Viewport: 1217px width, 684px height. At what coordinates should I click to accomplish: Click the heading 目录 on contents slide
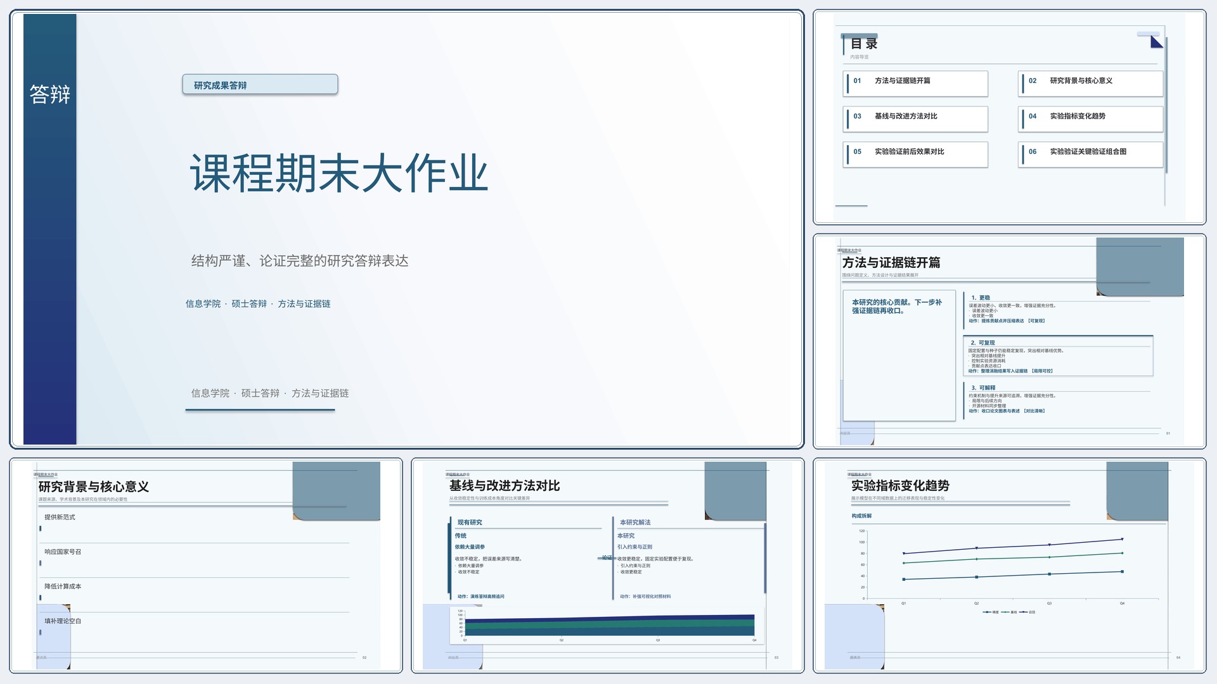[x=864, y=44]
